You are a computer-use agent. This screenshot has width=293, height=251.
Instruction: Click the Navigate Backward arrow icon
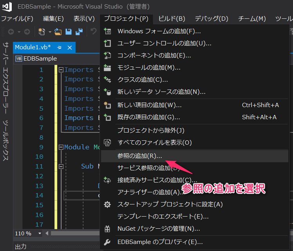pos(11,32)
